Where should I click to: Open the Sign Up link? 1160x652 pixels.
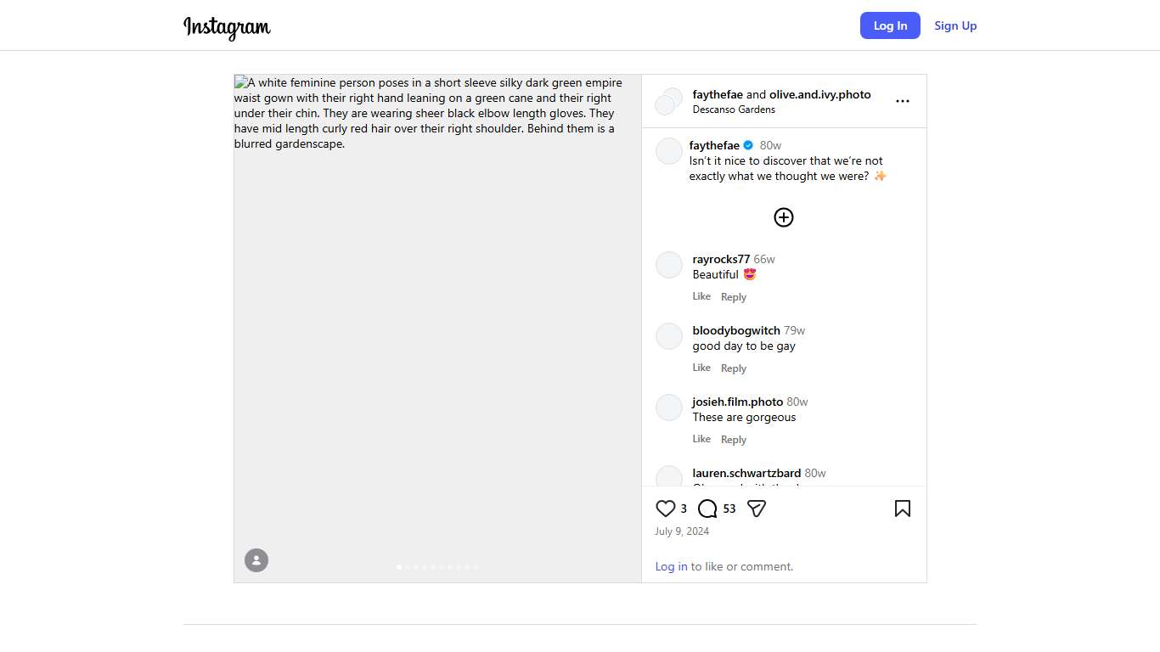[x=955, y=25]
